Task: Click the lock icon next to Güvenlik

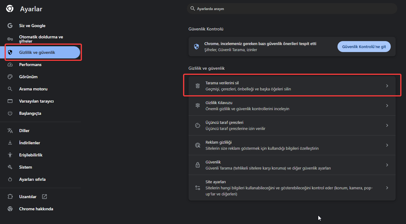Action: point(198,165)
